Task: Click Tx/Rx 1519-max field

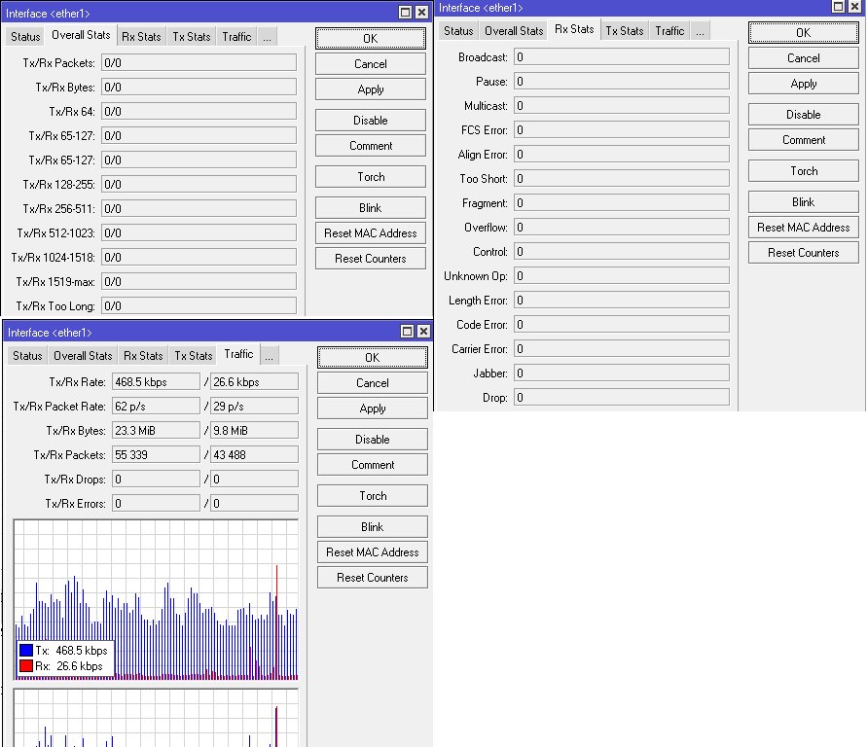Action: coord(199,282)
